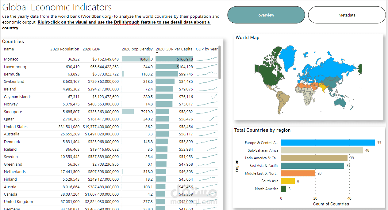The width and height of the screenshot is (388, 210).
Task: Open the overview page button
Action: 266,15
